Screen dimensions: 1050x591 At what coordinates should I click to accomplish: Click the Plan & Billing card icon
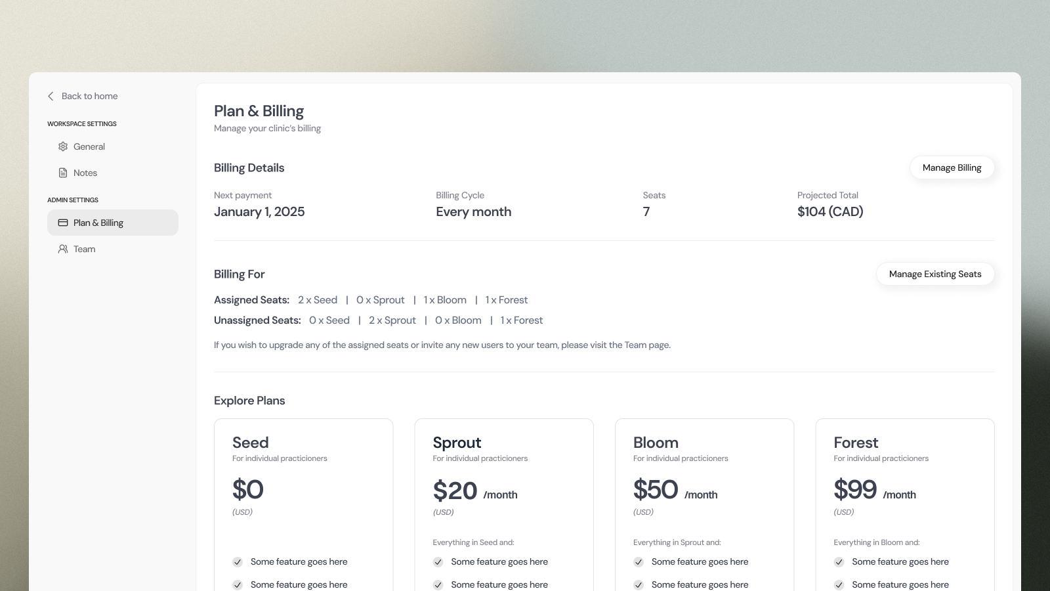click(63, 223)
